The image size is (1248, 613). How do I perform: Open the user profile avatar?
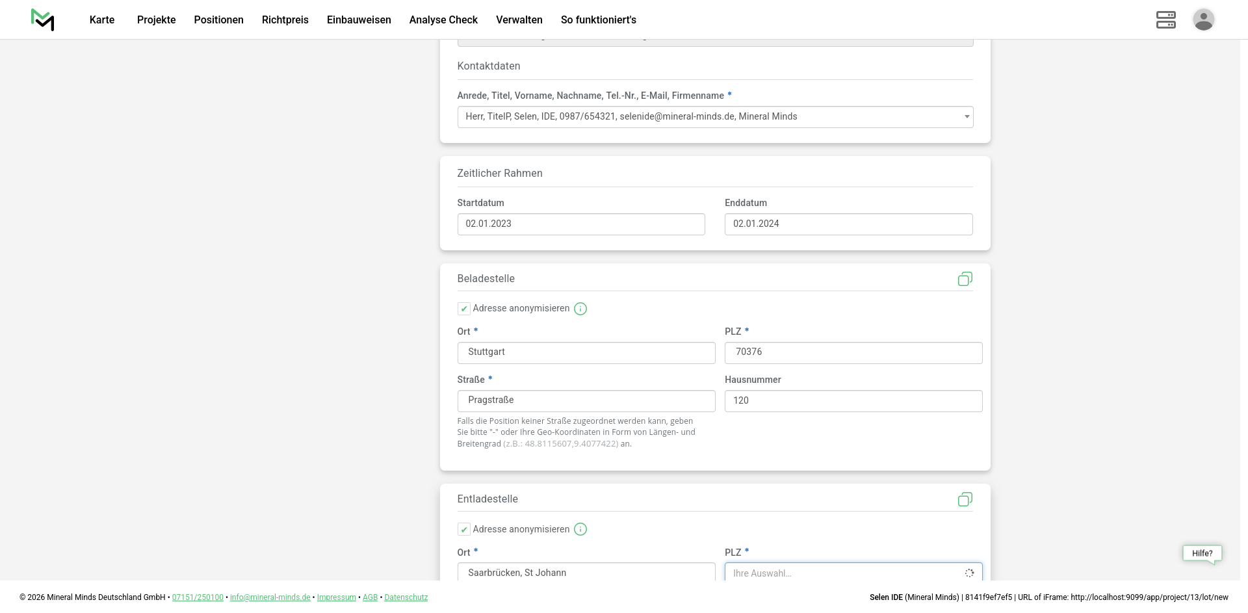1203,20
